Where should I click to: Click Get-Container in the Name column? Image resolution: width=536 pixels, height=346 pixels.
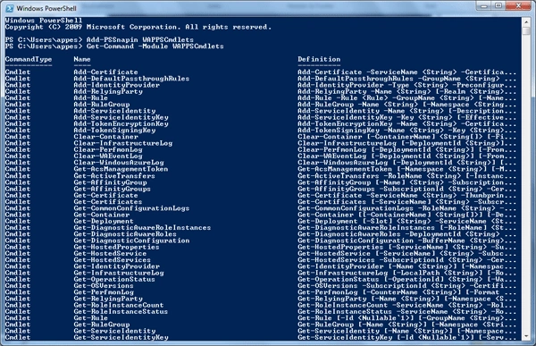tap(102, 215)
